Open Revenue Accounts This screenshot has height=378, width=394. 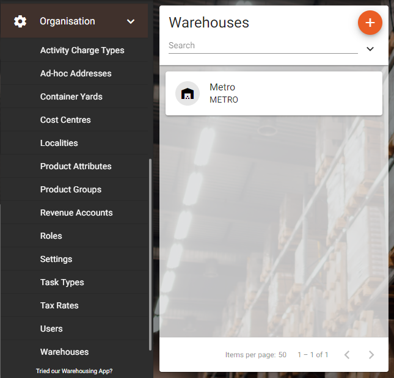click(x=76, y=213)
